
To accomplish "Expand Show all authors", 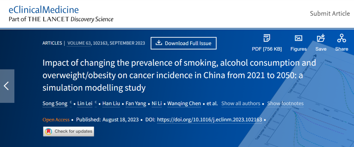I will click(x=241, y=104).
